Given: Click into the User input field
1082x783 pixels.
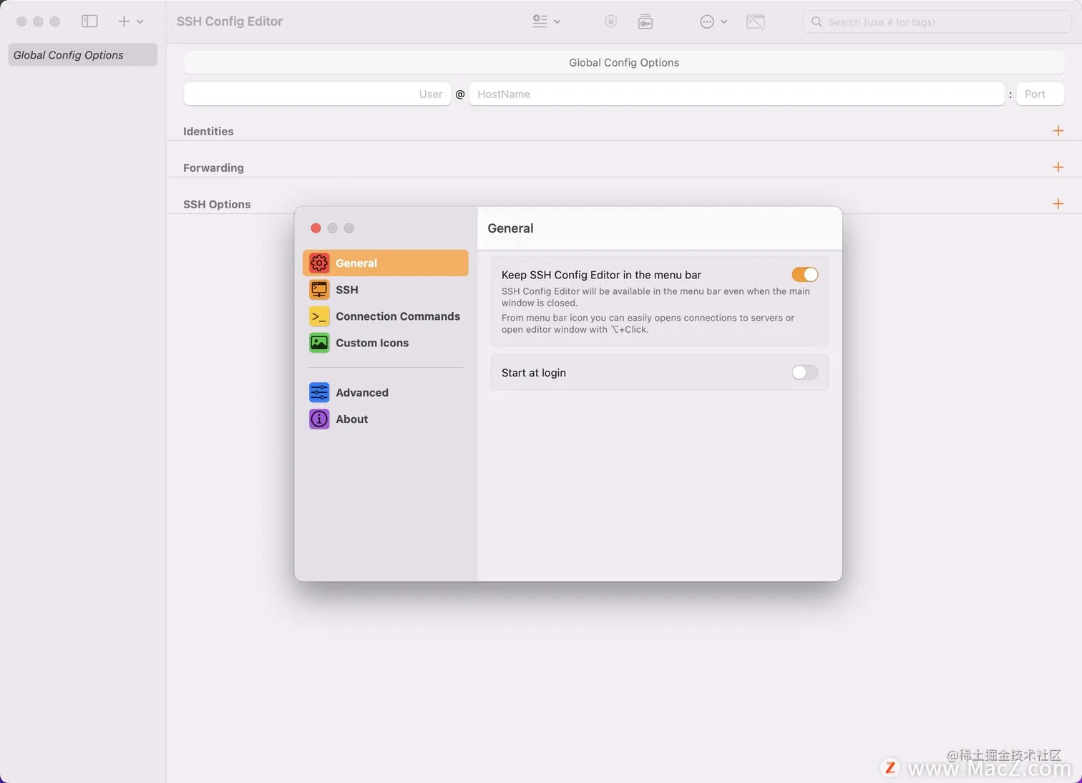Looking at the screenshot, I should 317,94.
